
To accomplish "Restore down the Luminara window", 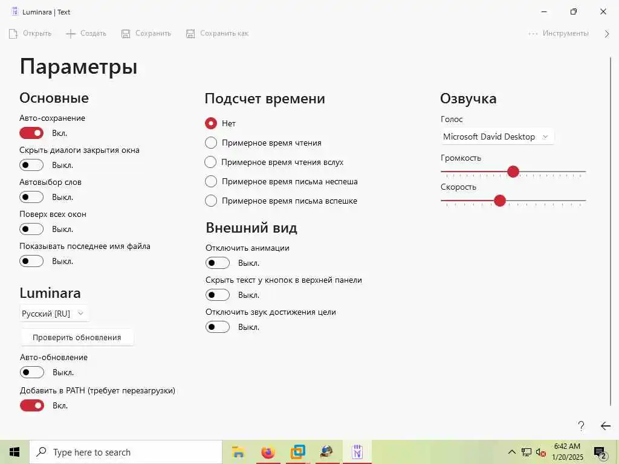I will [574, 12].
